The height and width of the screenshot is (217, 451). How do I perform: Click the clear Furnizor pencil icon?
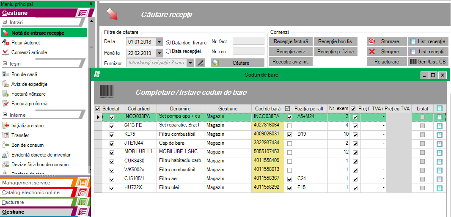(200, 63)
